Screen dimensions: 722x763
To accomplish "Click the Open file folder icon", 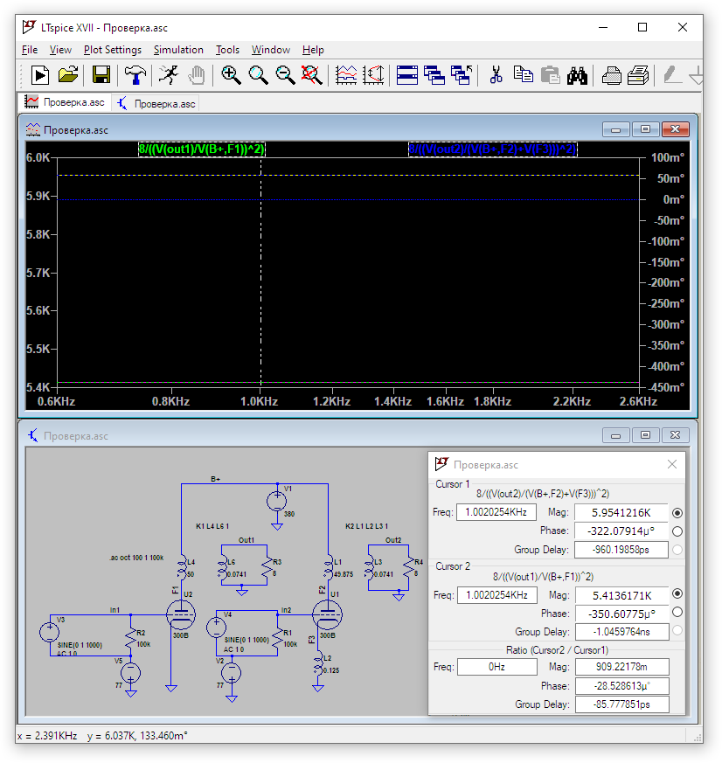I will pyautogui.click(x=68, y=75).
